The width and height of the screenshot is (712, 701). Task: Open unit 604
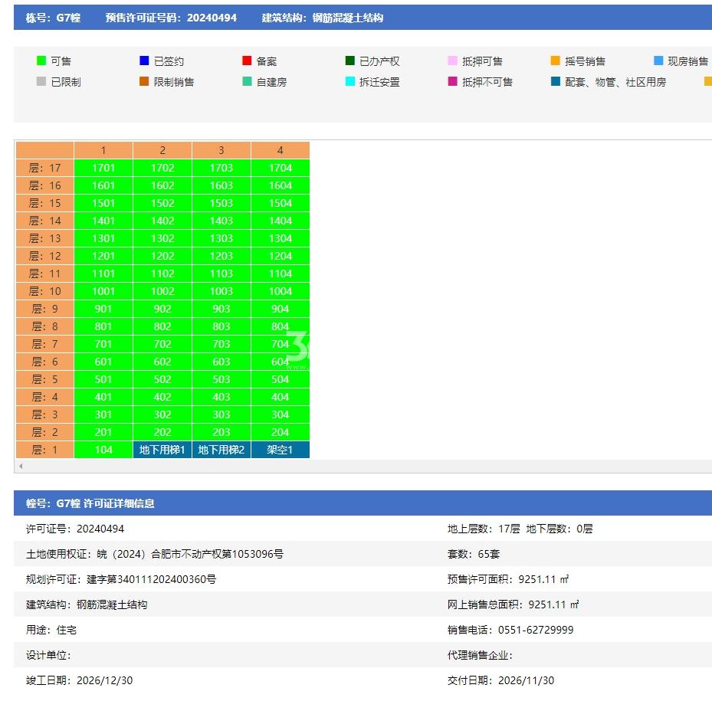coord(281,362)
